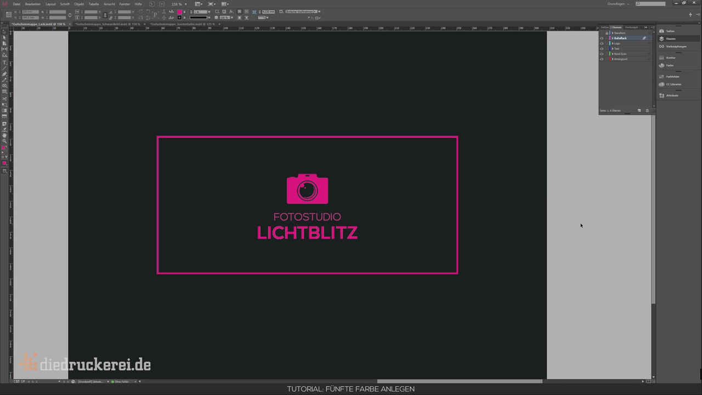The width and height of the screenshot is (702, 395).
Task: Expand the Stanzform layer
Action: (x=613, y=33)
